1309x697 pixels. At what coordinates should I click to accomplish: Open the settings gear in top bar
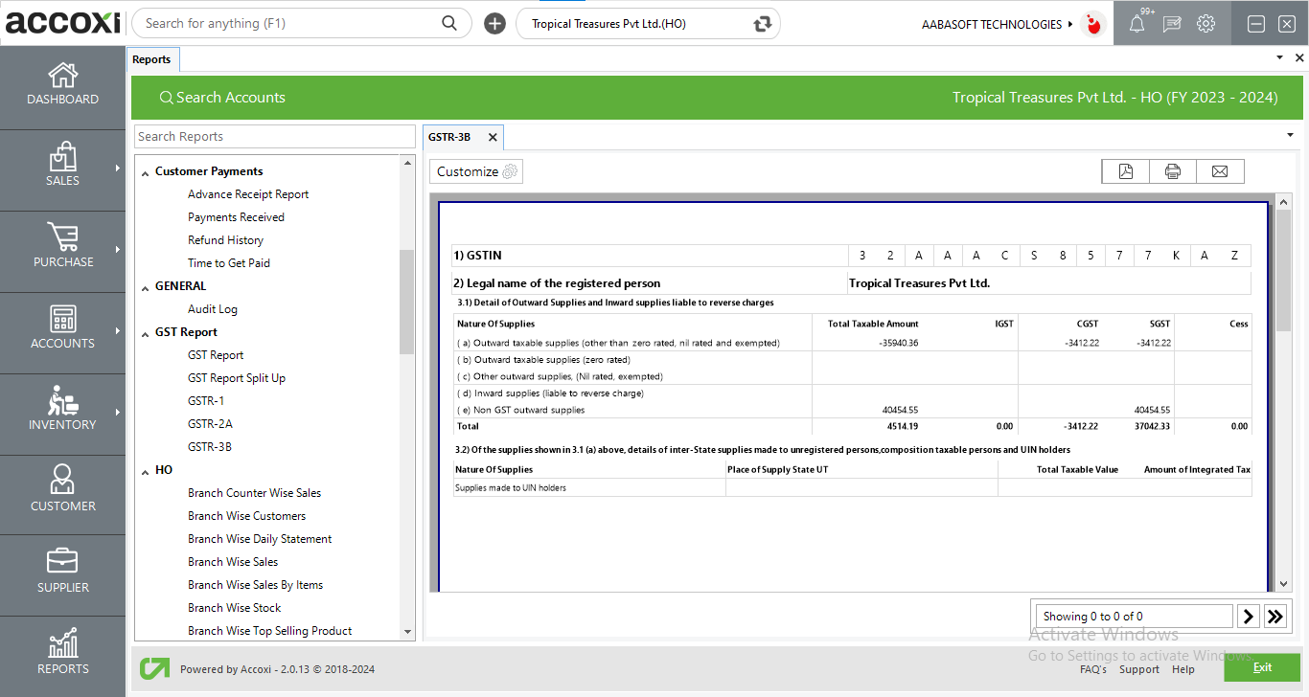[1206, 25]
